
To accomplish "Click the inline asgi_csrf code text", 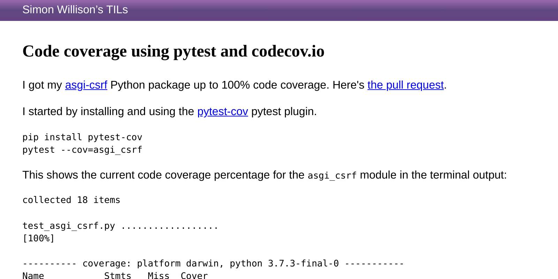I will coord(332,175).
